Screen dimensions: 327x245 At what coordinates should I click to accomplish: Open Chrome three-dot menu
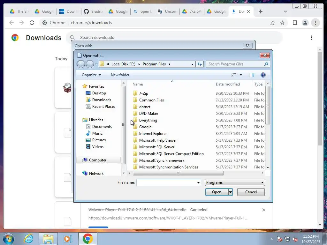pyautogui.click(x=316, y=23)
